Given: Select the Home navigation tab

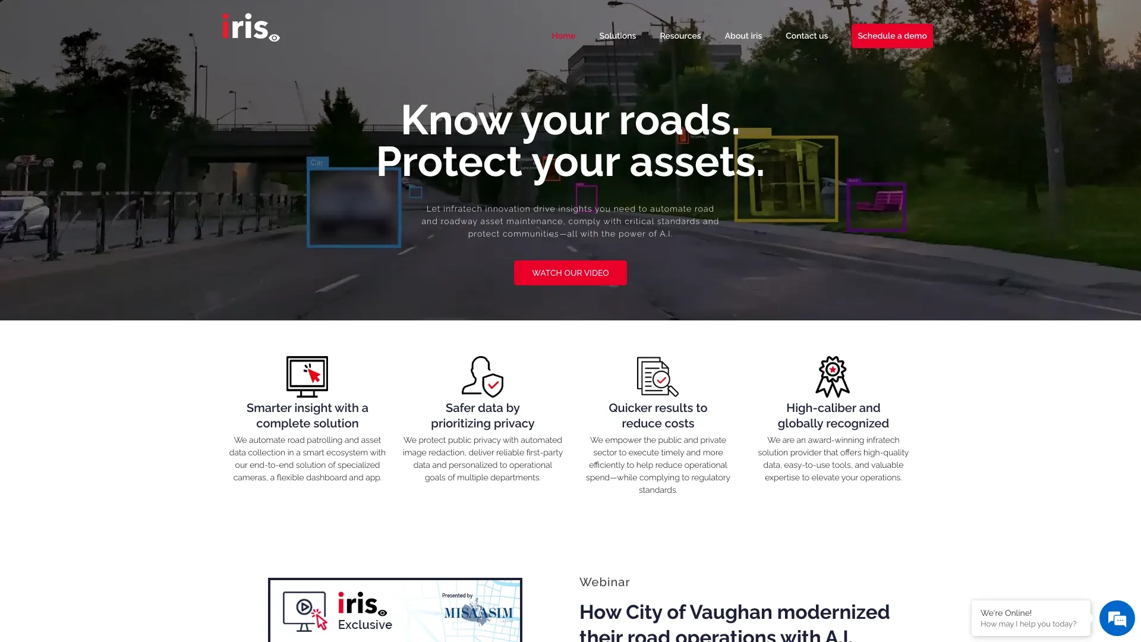Looking at the screenshot, I should 563,35.
